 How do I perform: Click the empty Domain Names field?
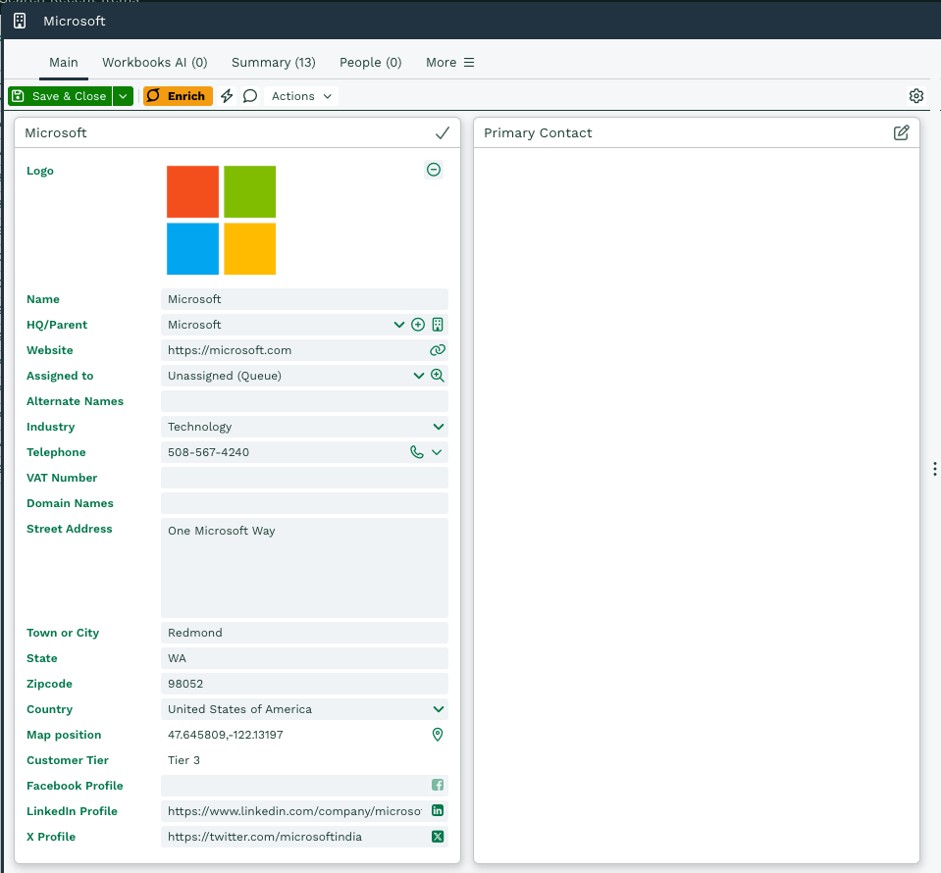304,503
